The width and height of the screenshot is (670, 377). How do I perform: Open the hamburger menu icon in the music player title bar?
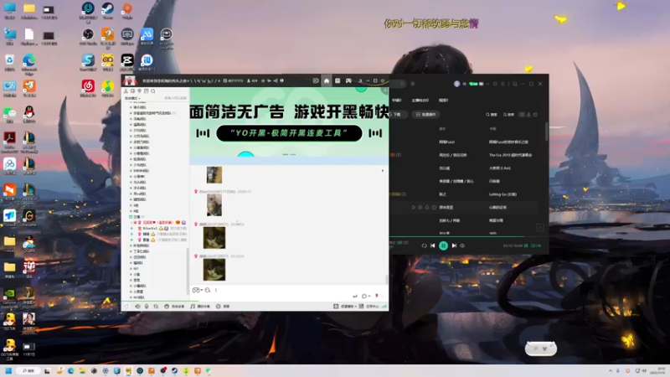pos(503,84)
